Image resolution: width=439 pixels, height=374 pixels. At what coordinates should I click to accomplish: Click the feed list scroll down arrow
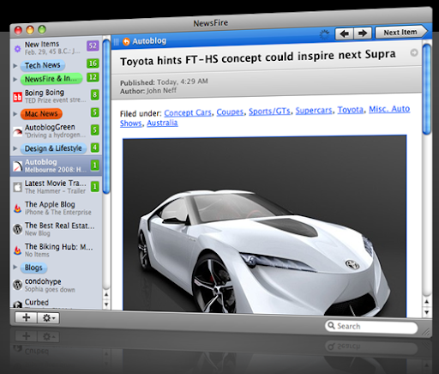[106, 305]
